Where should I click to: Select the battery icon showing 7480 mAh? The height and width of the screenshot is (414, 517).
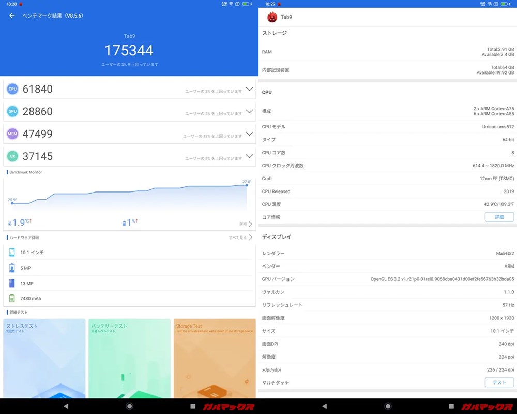tap(11, 297)
